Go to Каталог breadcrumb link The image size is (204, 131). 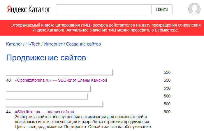[14, 44]
